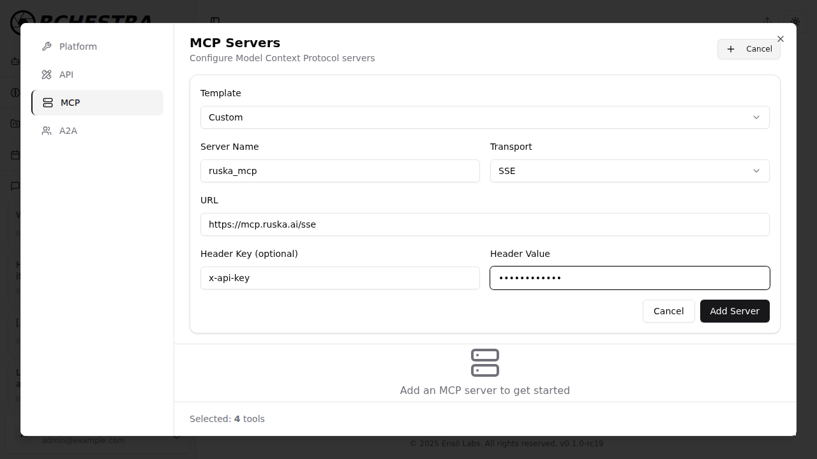The height and width of the screenshot is (459, 817).
Task: Open the A2A settings section
Action: pyautogui.click(x=97, y=131)
